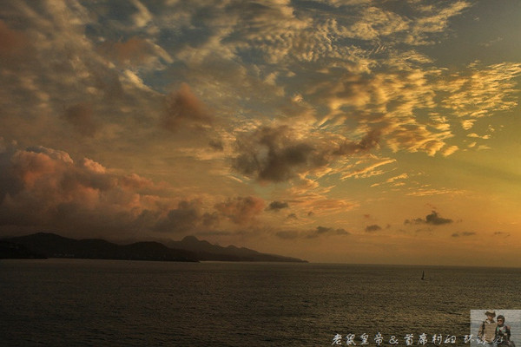Click the small cloud left of the horizon cloud
Image resolution: width=521 pixels, height=347 pixels.
373,228
